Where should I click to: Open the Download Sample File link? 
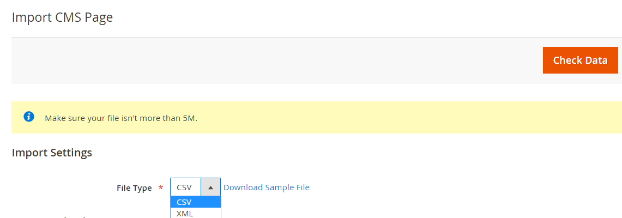pyautogui.click(x=266, y=187)
